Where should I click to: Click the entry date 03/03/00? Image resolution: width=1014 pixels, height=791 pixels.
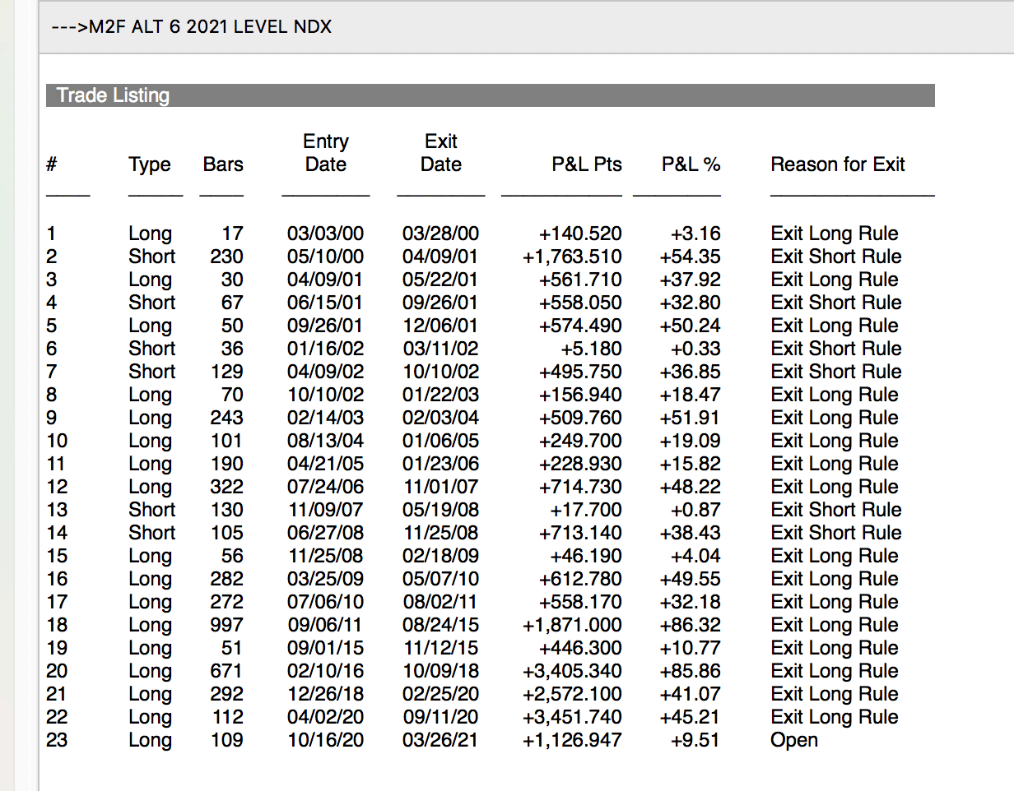(325, 234)
